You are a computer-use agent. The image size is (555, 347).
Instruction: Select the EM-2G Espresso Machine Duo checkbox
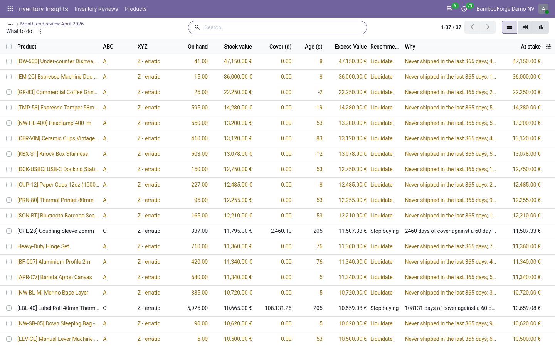9,77
